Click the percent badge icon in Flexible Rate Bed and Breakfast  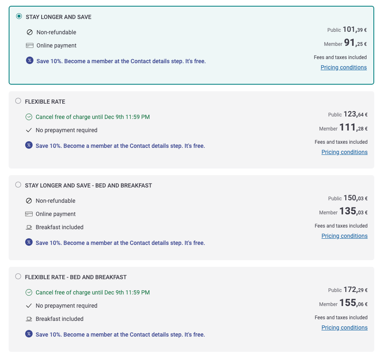pyautogui.click(x=29, y=334)
